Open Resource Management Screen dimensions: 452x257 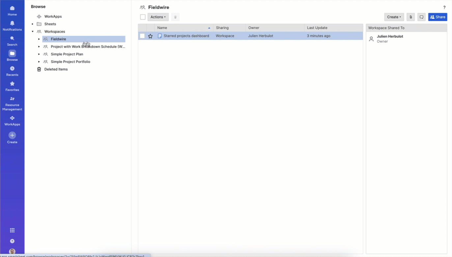(x=12, y=103)
